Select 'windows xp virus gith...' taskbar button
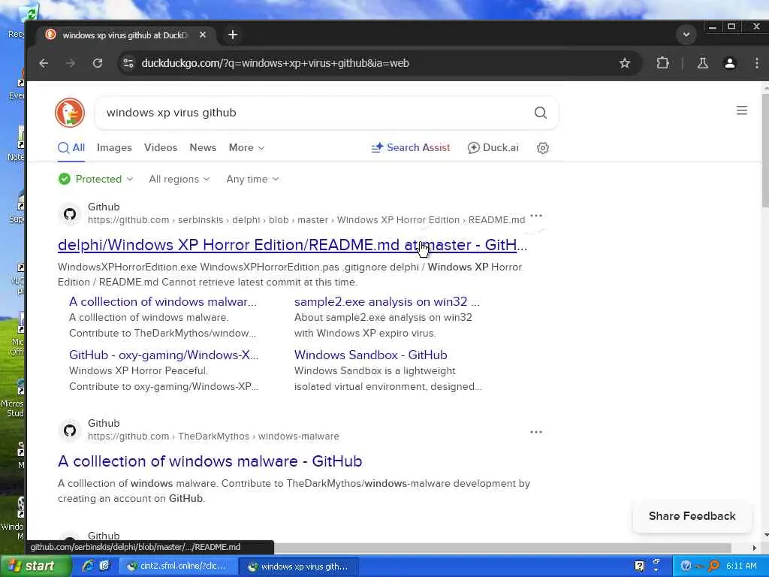769x577 pixels. point(299,566)
